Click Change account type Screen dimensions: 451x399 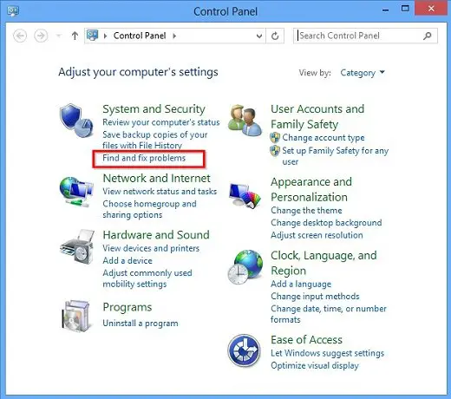(324, 138)
